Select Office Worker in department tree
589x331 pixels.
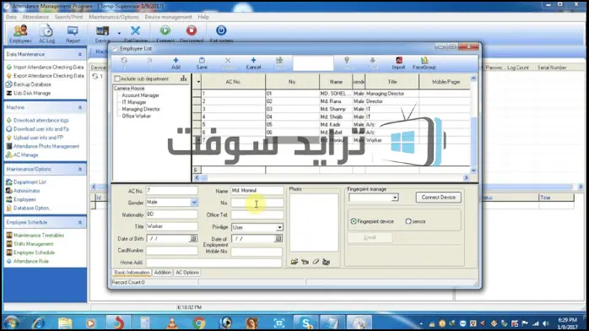[136, 116]
